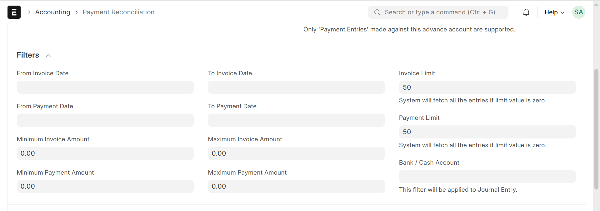Open the SA user avatar menu
This screenshot has height=211, width=600.
coord(578,12)
